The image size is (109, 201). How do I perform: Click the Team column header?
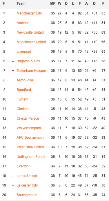(x=21, y=3)
